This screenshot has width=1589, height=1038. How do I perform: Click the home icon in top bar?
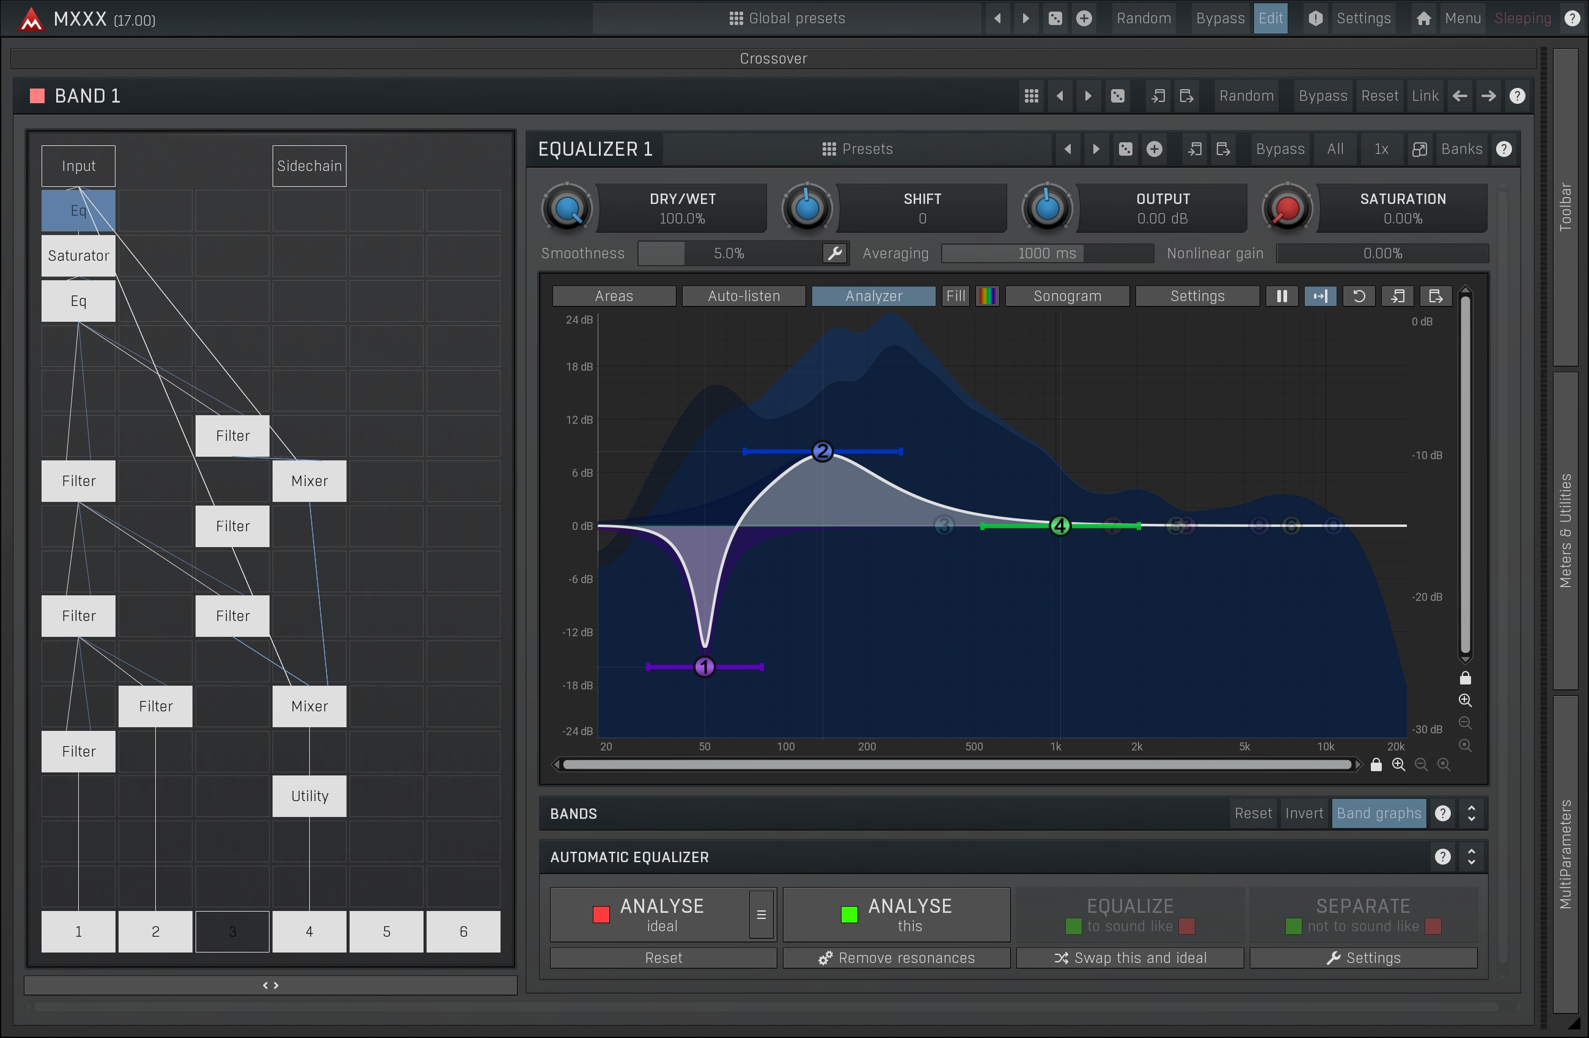click(1423, 19)
